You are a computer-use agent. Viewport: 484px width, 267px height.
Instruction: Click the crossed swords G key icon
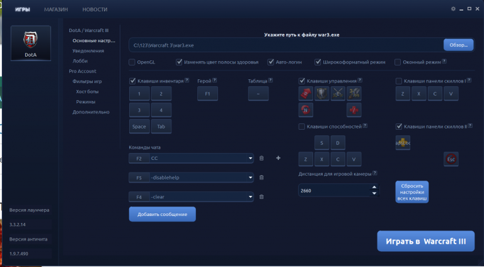[x=338, y=93]
